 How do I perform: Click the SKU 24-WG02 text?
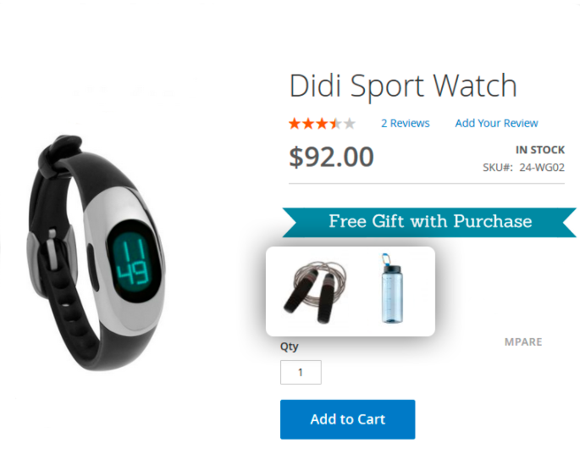523,168
